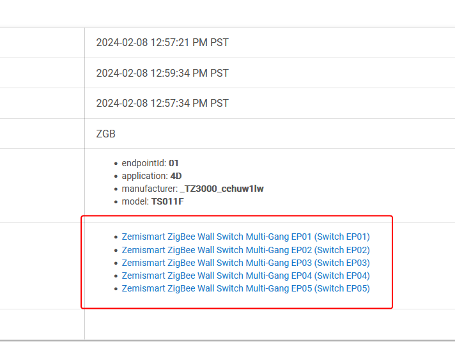Click the model label text
This screenshot has height=342, width=455.
coord(135,201)
